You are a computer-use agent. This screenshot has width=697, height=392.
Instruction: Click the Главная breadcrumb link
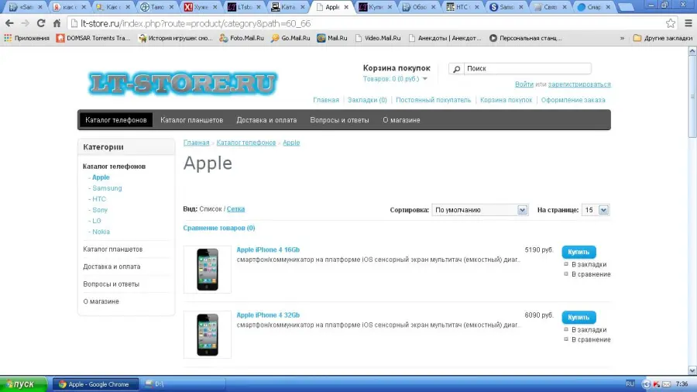(x=197, y=143)
